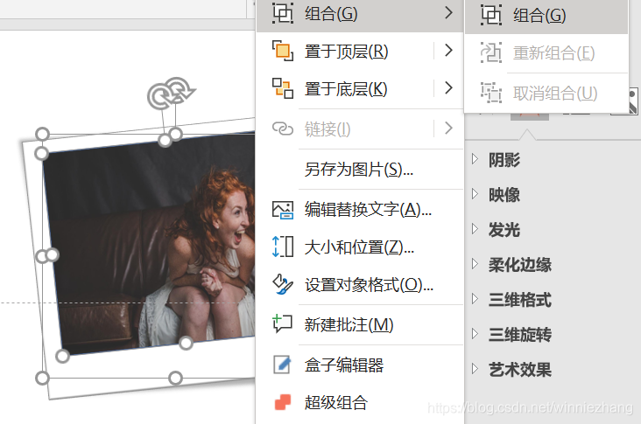Expand the 发光 section triangle

pyautogui.click(x=475, y=228)
